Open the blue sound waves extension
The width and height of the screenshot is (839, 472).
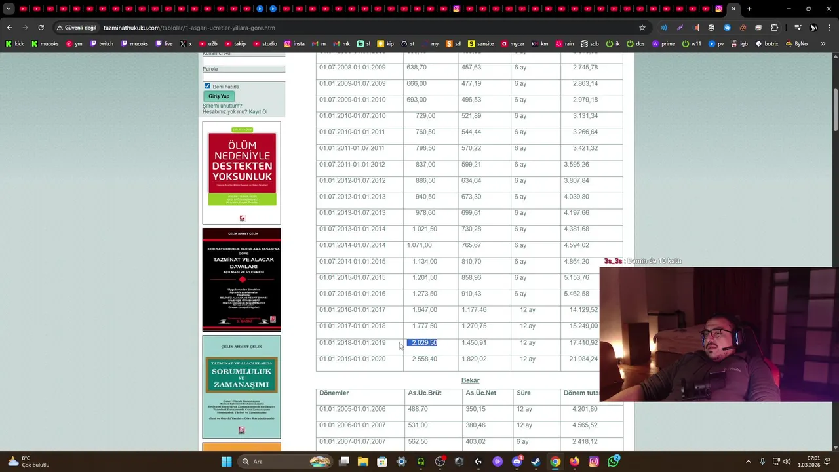tap(664, 28)
